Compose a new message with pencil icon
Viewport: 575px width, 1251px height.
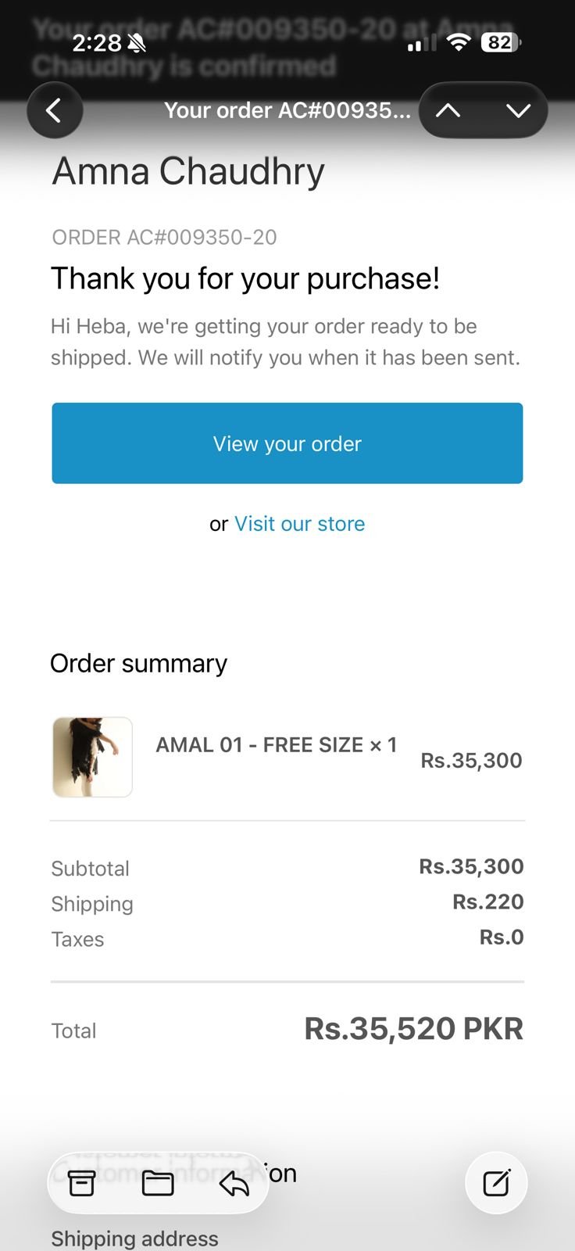tap(496, 1183)
